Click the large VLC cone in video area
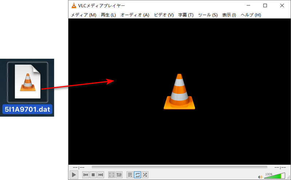Image resolution: width=291 pixels, height=180 pixels. pos(179,91)
